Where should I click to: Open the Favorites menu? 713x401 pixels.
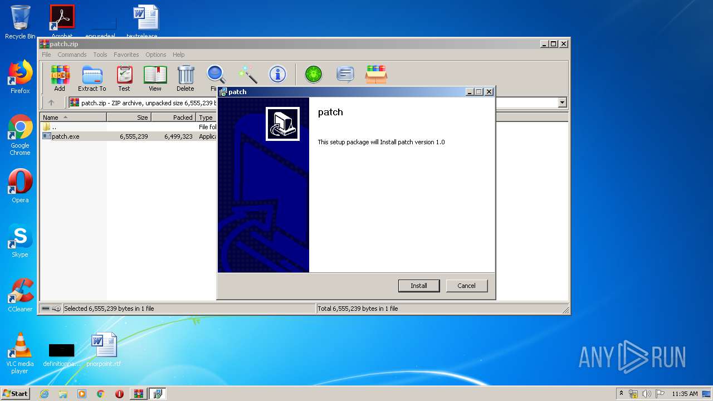(126, 55)
